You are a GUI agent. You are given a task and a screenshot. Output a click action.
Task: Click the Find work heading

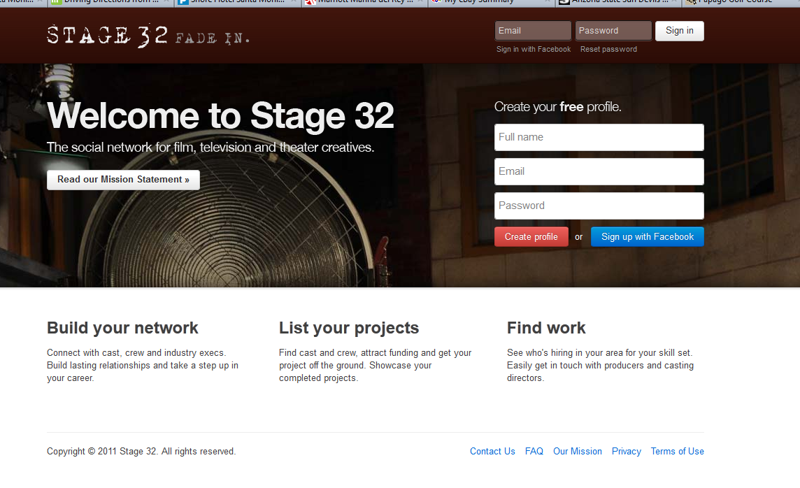tap(546, 328)
